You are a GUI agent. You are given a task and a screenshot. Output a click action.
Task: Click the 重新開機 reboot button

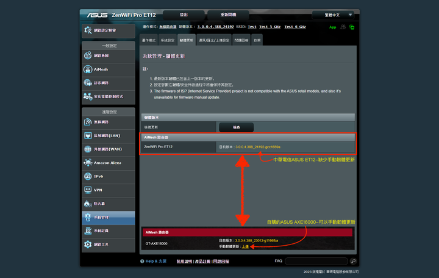pos(228,15)
